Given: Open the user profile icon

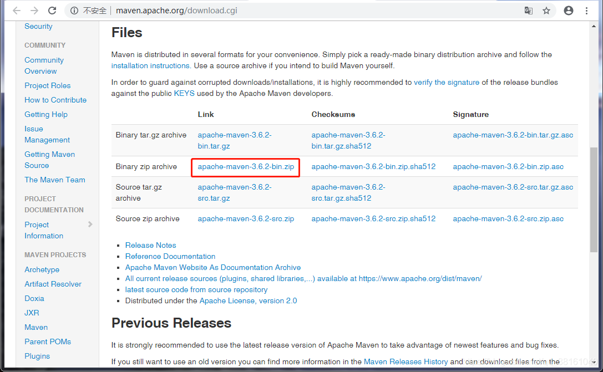Looking at the screenshot, I should [569, 11].
